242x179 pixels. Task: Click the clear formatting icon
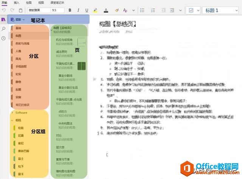[x=125, y=10]
